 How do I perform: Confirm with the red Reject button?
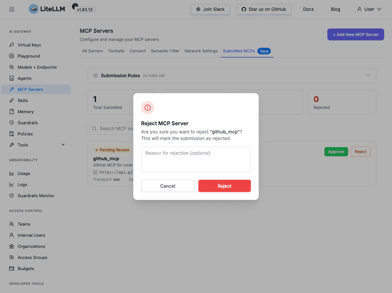click(x=225, y=186)
